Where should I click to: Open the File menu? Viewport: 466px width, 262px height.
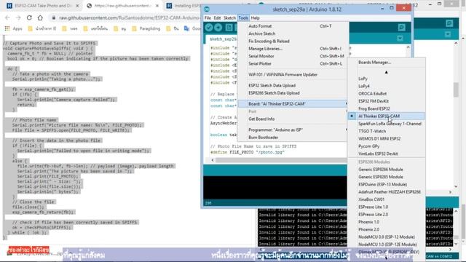click(208, 17)
